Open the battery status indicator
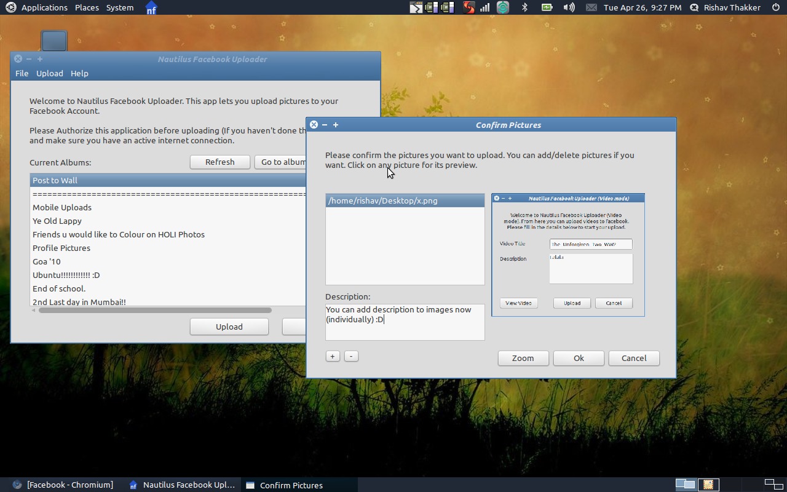Screen dimensions: 787x492 point(547,7)
